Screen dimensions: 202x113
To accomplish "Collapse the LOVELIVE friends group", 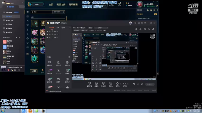I will [x=137, y=18].
